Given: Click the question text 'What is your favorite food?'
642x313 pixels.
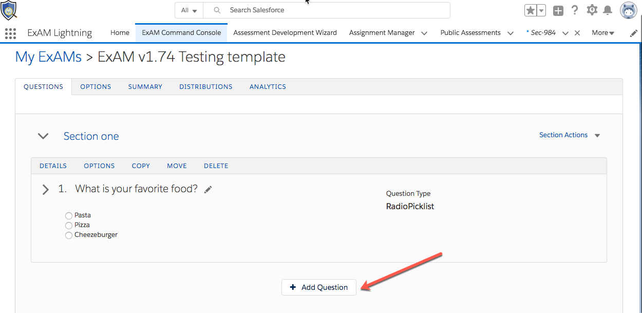Looking at the screenshot, I should [x=136, y=189].
